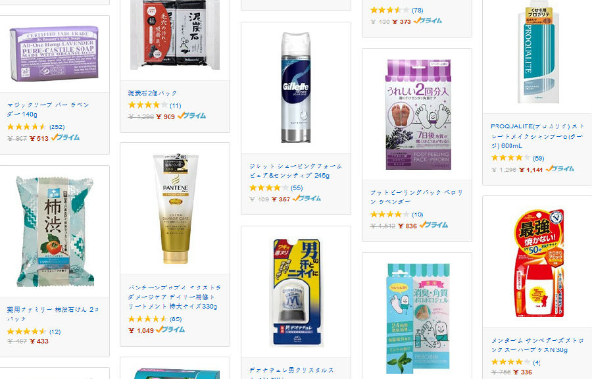Viewport: 592px width, 379px height.
Task: Open the red sunscreen SPF50+ product image
Action: pos(539,263)
